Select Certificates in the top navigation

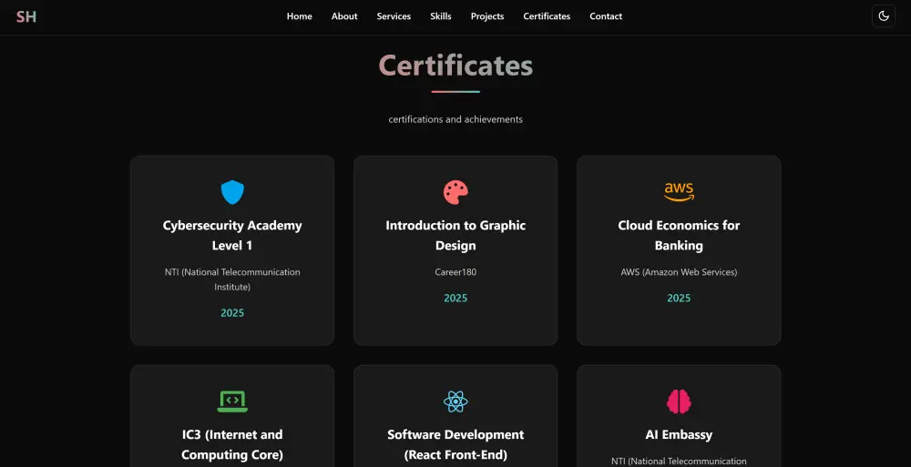pos(547,16)
